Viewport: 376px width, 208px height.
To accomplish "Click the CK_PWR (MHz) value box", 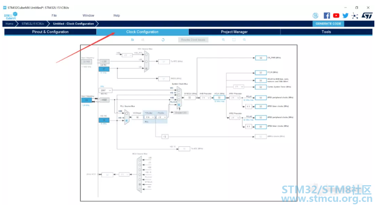I will [x=261, y=58].
